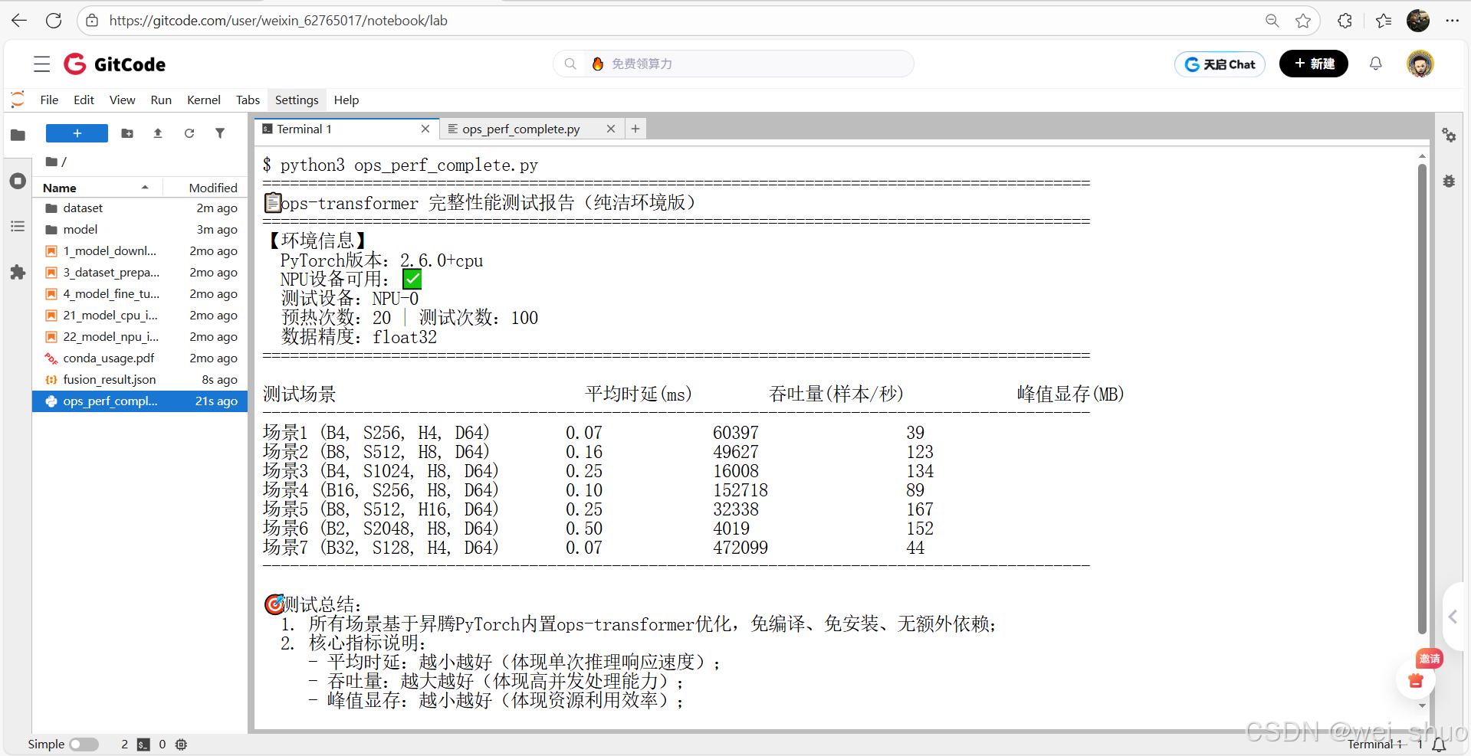1471x756 pixels.
Task: Select conda_usage.pdf file
Action: (x=140, y=358)
